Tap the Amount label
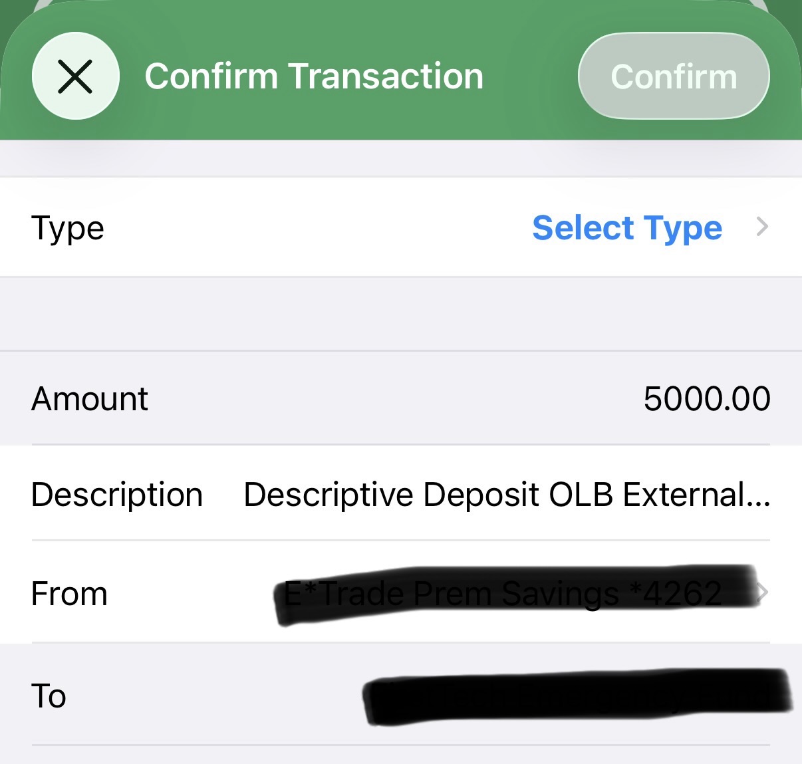The width and height of the screenshot is (802, 764). (90, 399)
